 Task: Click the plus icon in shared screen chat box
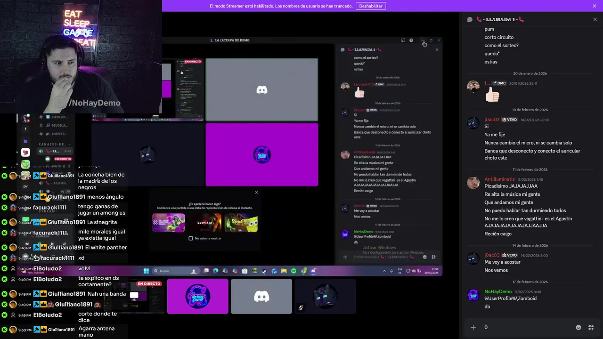click(x=345, y=257)
